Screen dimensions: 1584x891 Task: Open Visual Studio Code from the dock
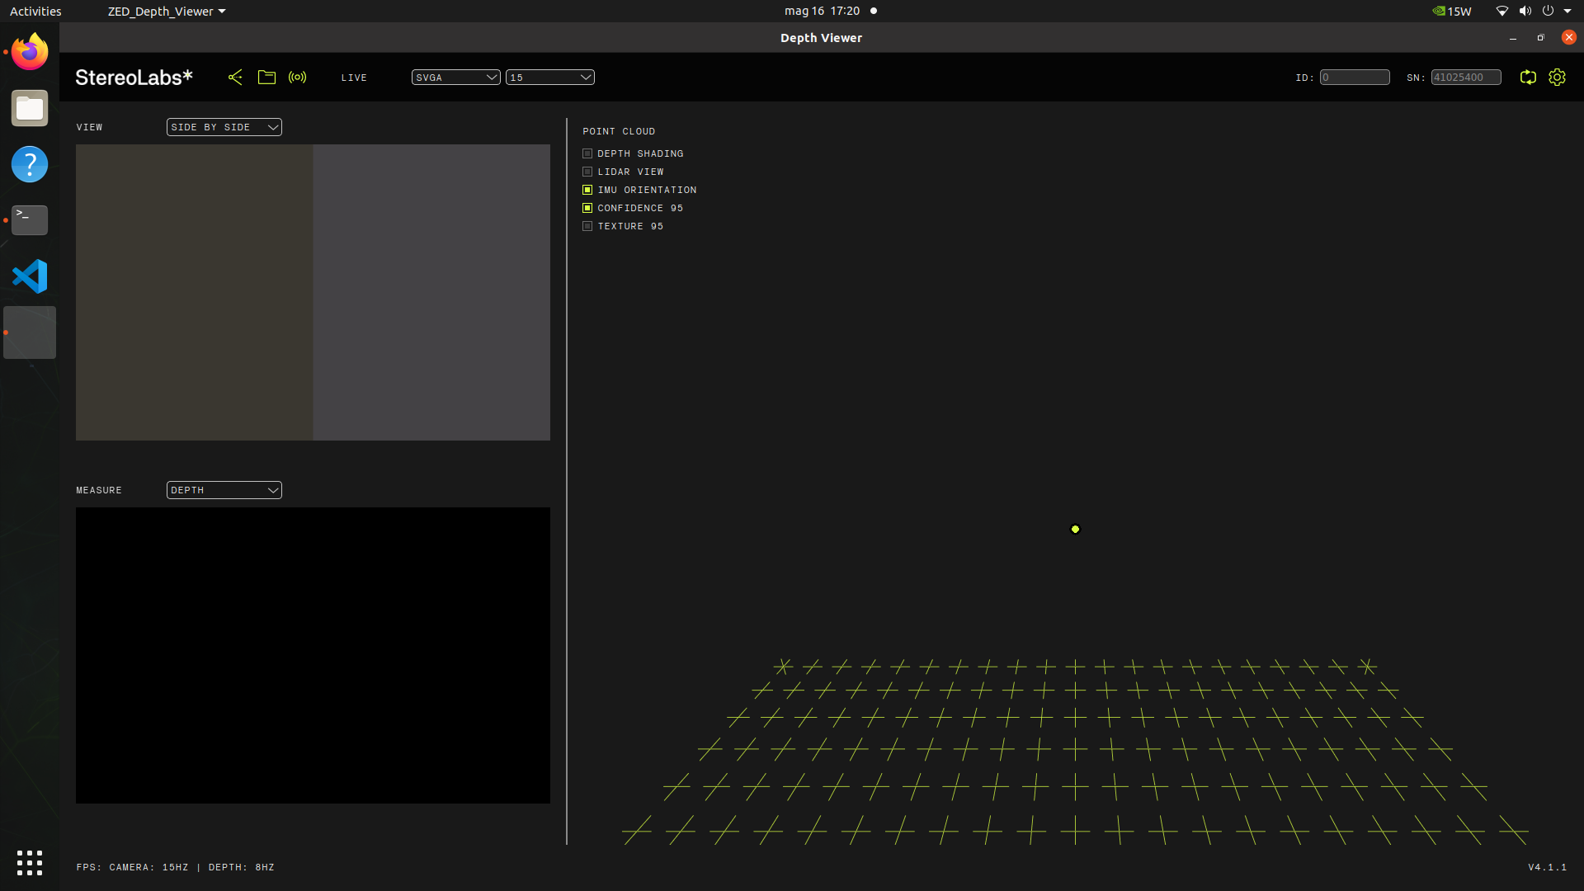[x=29, y=276]
